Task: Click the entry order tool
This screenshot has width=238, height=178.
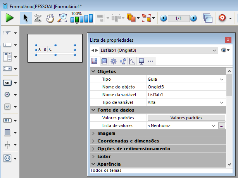Action: coord(38,18)
